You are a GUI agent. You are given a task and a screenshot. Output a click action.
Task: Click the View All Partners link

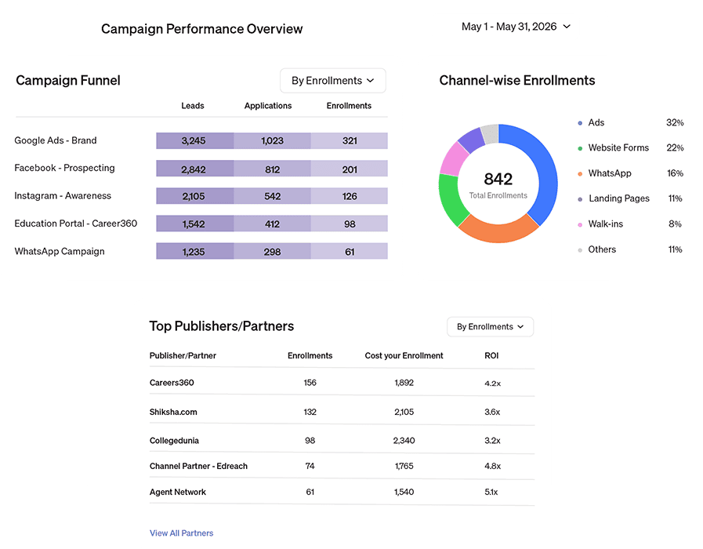coord(181,533)
